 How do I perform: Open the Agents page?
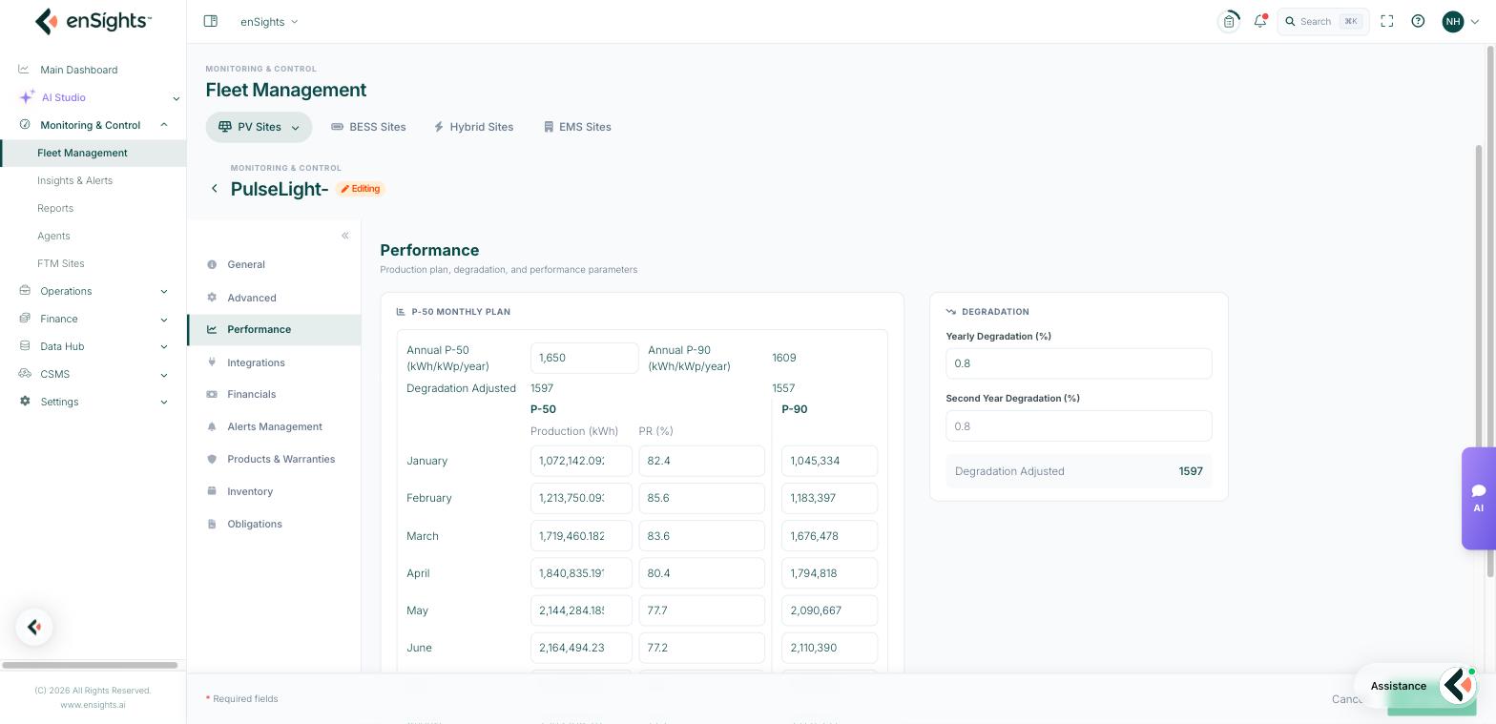(53, 236)
